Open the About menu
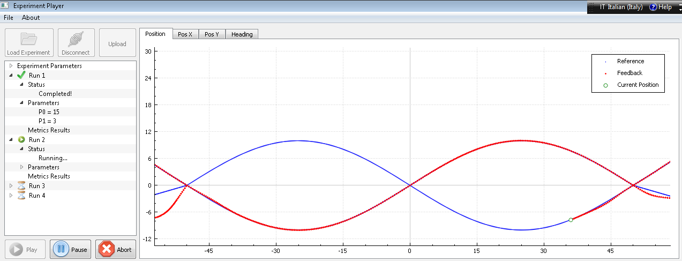The width and height of the screenshot is (682, 261). (x=31, y=18)
